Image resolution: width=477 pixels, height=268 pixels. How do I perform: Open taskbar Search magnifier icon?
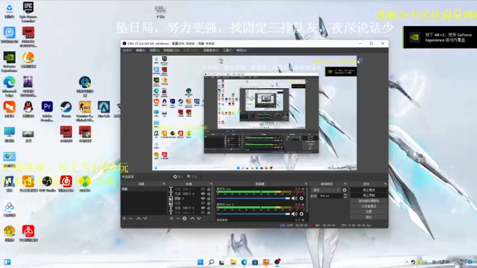(x=211, y=262)
